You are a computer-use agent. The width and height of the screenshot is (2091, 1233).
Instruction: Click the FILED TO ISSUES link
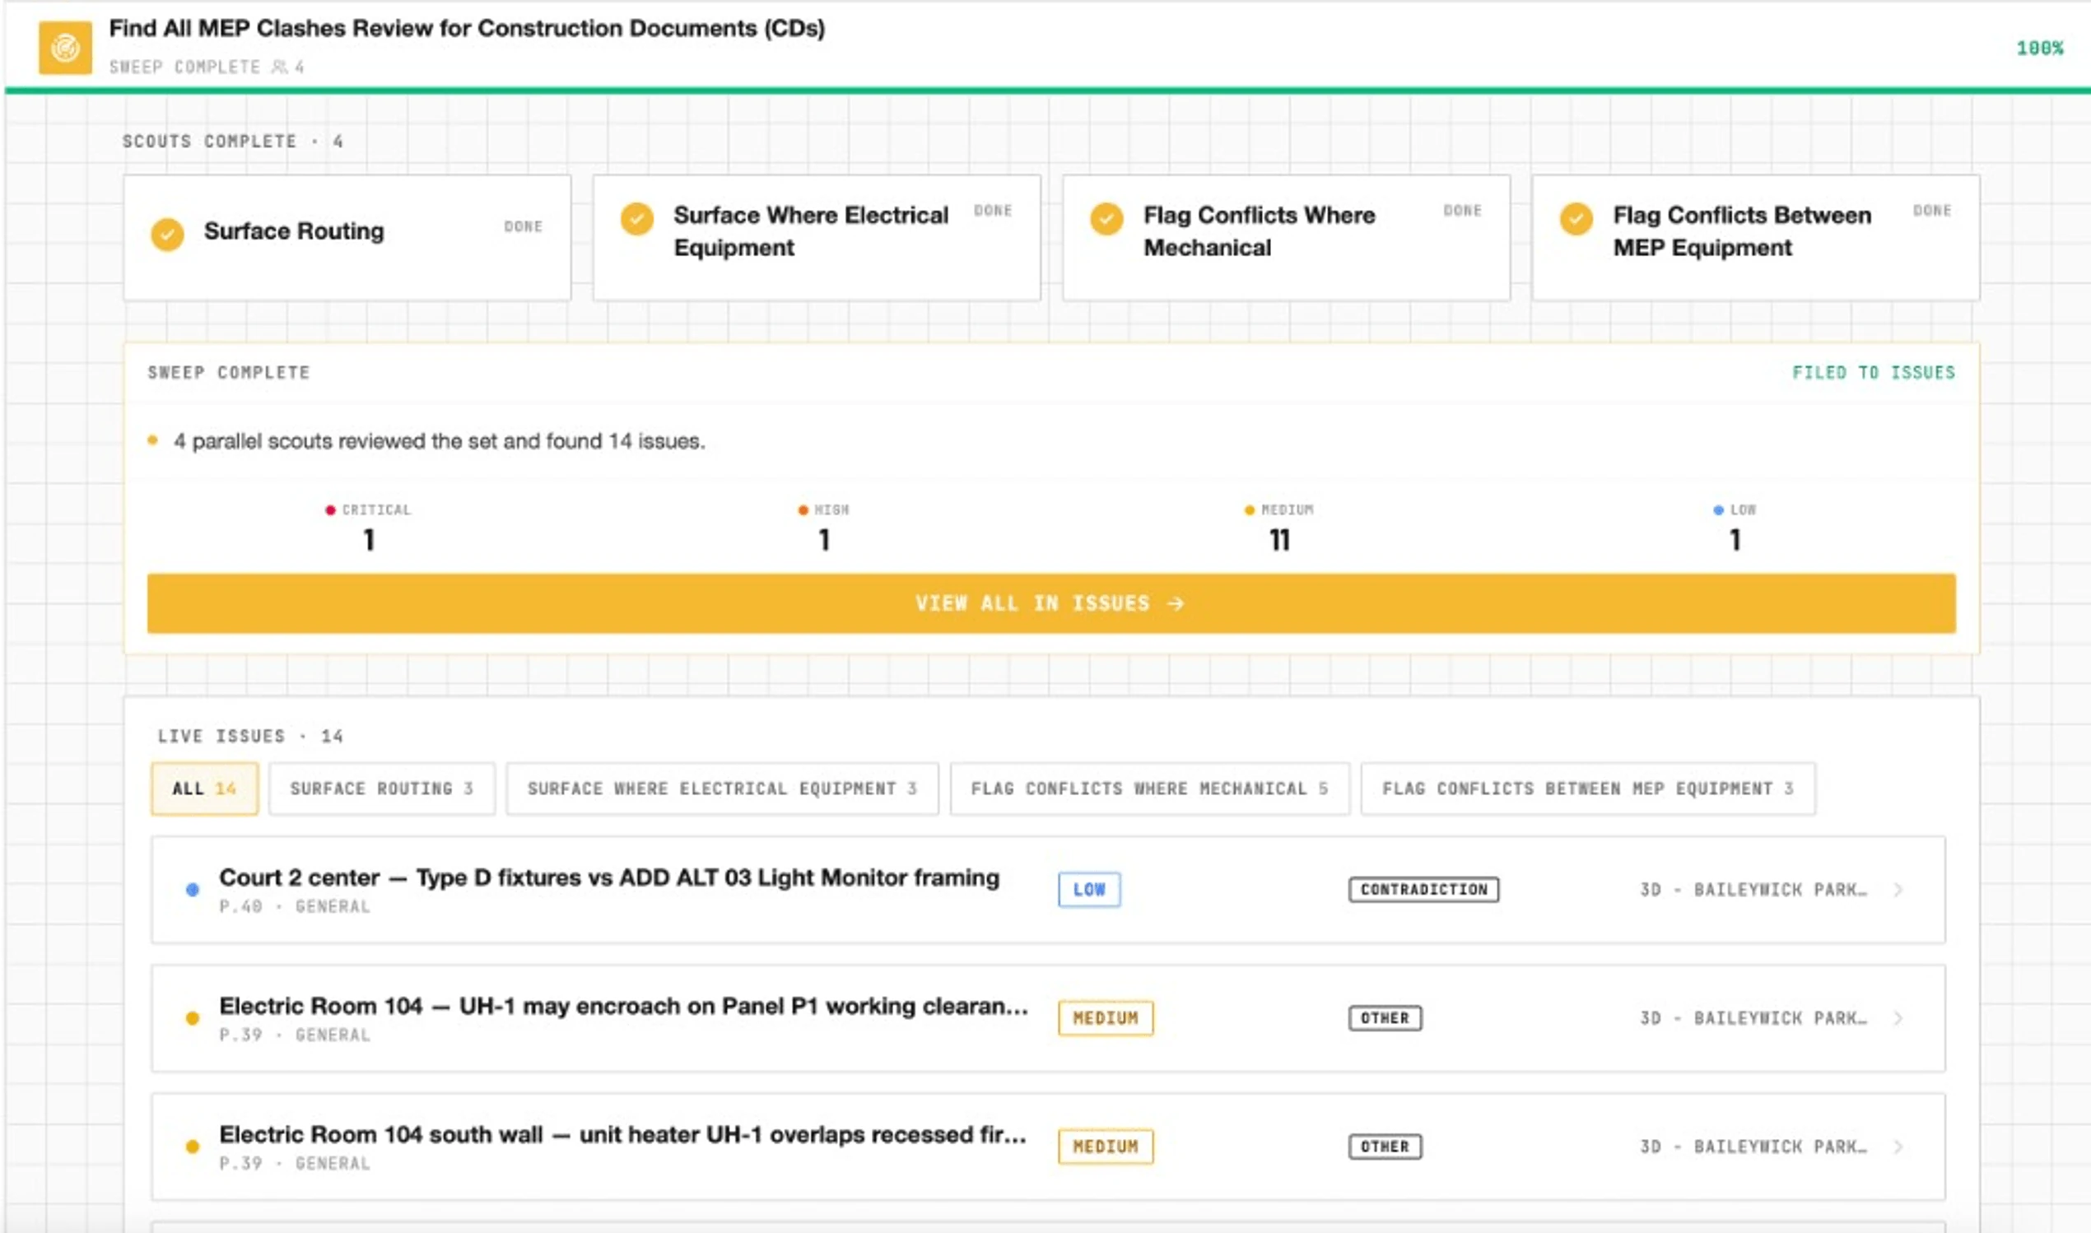pos(1874,372)
